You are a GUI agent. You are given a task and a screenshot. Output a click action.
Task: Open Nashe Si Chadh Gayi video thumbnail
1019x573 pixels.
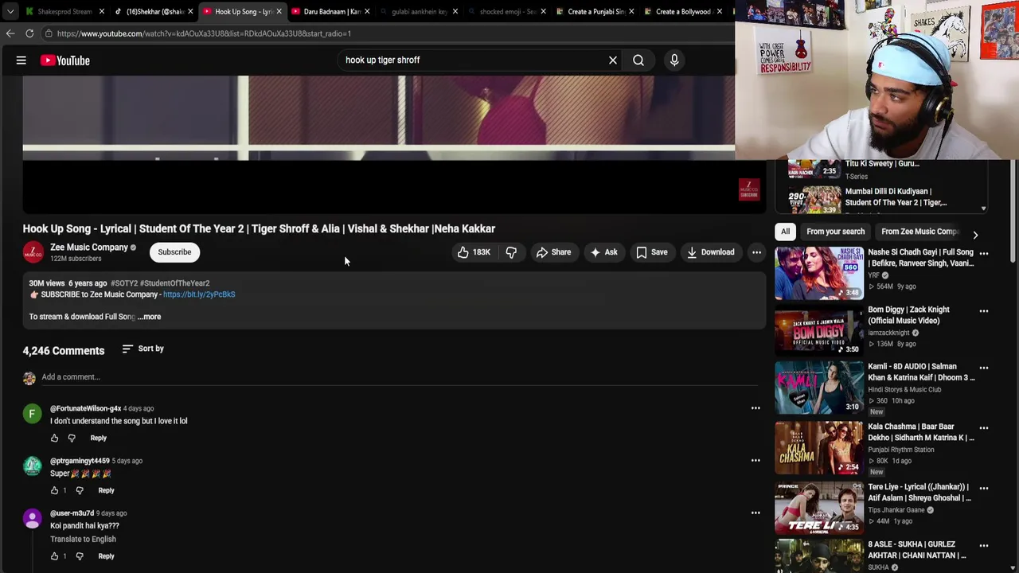pos(819,273)
